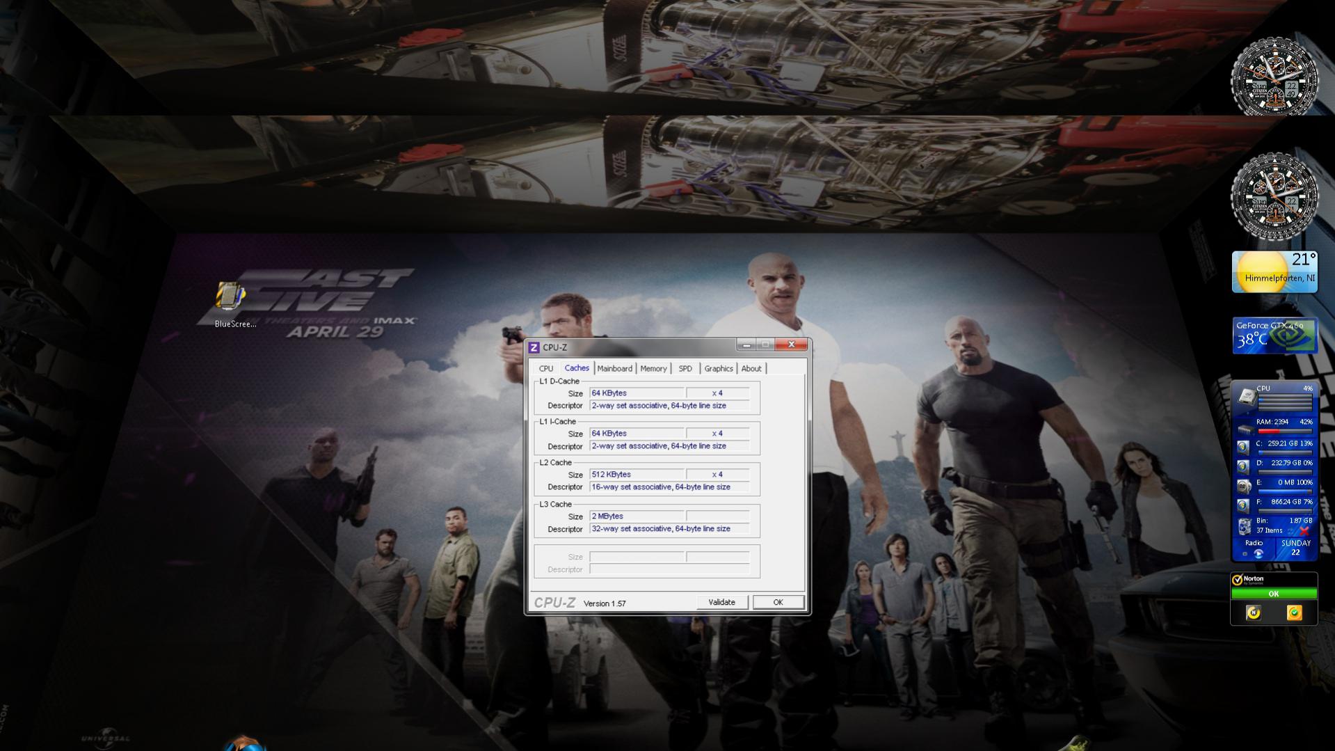Go to the Graphics tab

pyautogui.click(x=719, y=369)
